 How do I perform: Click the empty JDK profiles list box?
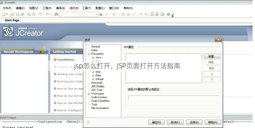[164, 68]
